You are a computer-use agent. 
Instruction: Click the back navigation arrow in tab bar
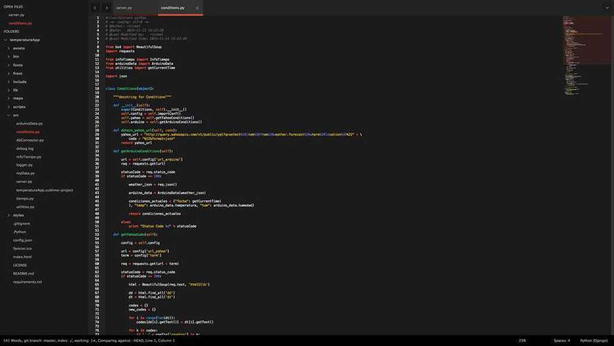(95, 8)
